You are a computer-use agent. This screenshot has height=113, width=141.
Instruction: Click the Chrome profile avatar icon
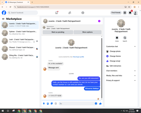(x=135, y=7)
